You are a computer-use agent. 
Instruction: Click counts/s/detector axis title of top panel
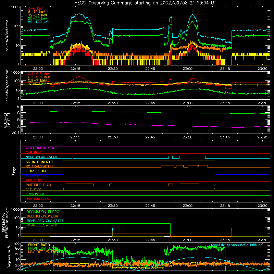pyautogui.click(x=7, y=36)
